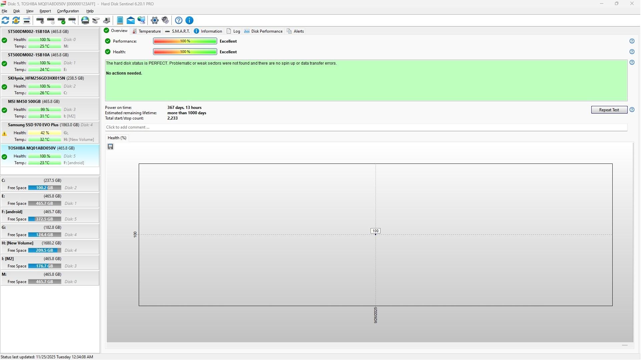Click the disk with clock toolbar icon
This screenshot has height=360, width=641.
pyautogui.click(x=51, y=21)
